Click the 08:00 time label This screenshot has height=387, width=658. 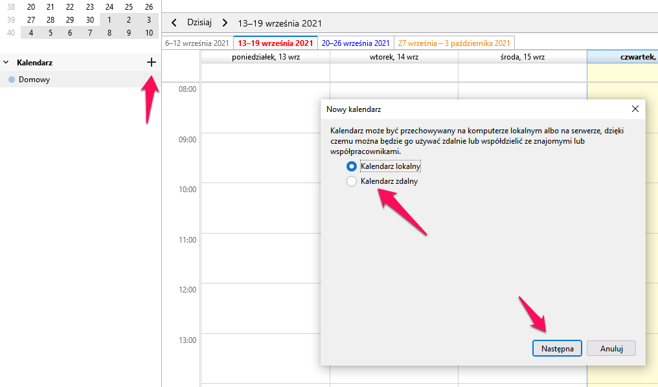[x=187, y=89]
